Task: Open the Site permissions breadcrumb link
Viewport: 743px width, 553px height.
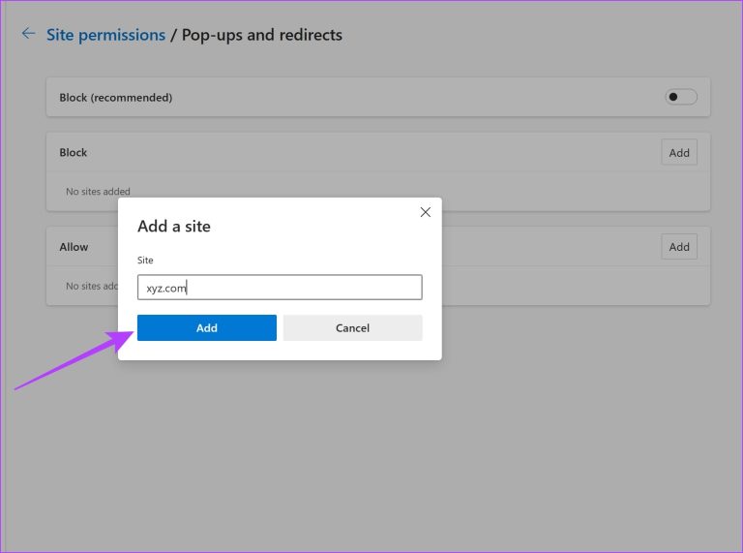Action: coord(105,35)
